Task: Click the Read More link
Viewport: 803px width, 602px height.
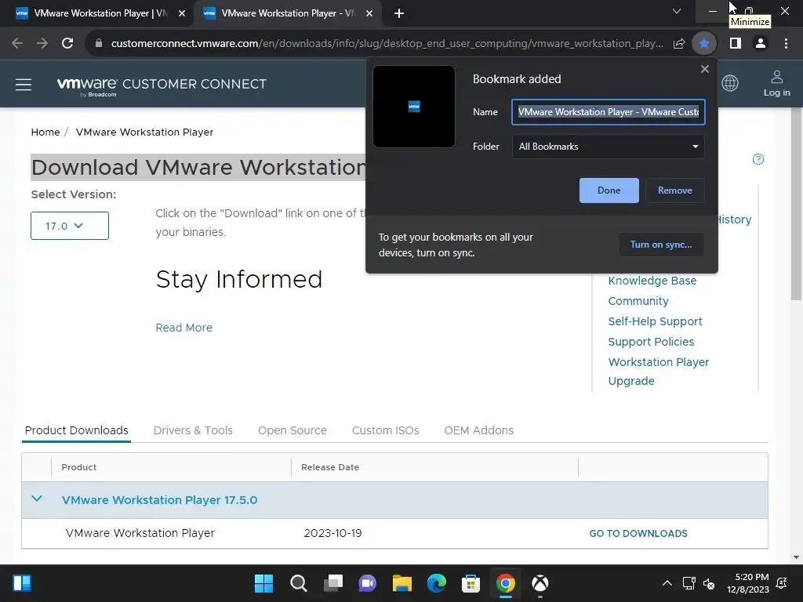Action: pyautogui.click(x=183, y=328)
